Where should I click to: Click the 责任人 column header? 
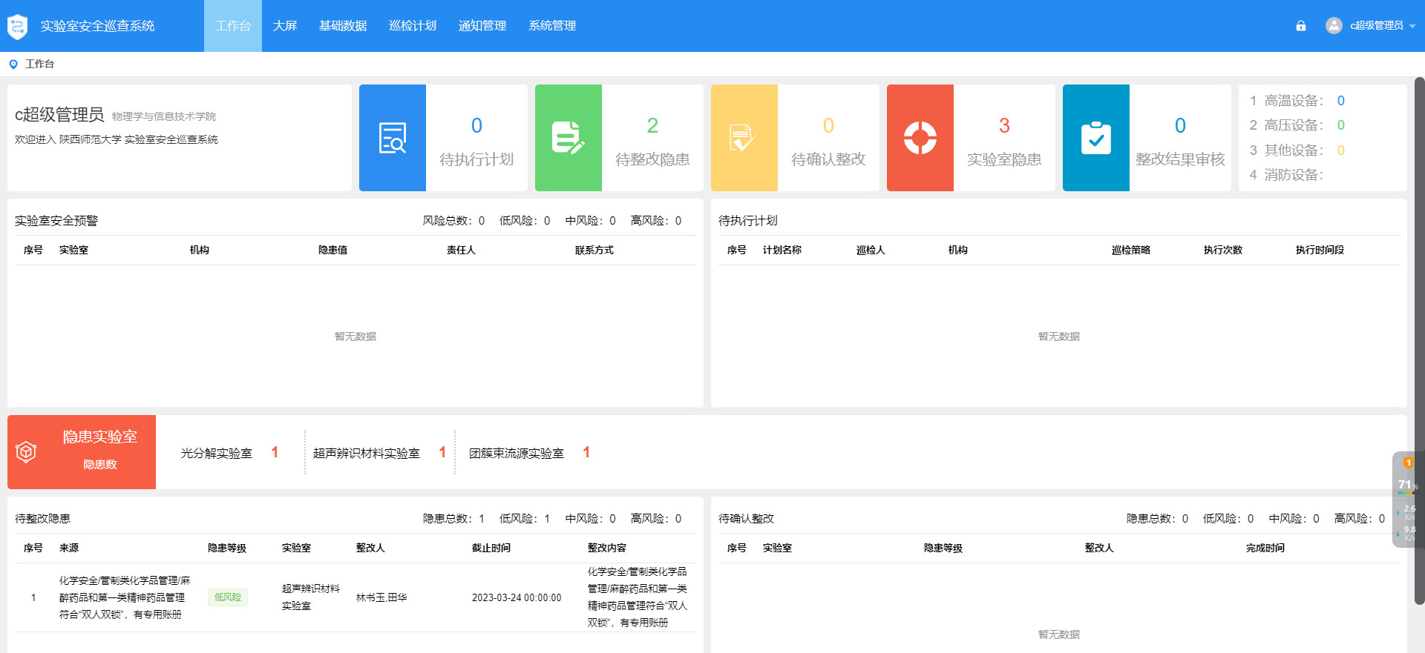pyautogui.click(x=461, y=251)
